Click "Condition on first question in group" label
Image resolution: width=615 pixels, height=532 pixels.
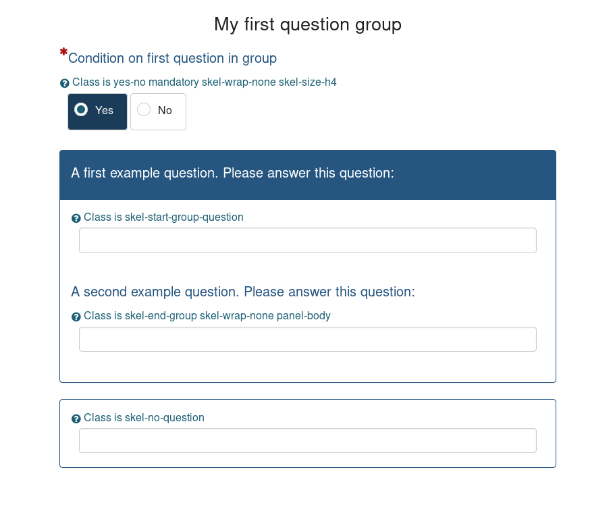(x=172, y=59)
